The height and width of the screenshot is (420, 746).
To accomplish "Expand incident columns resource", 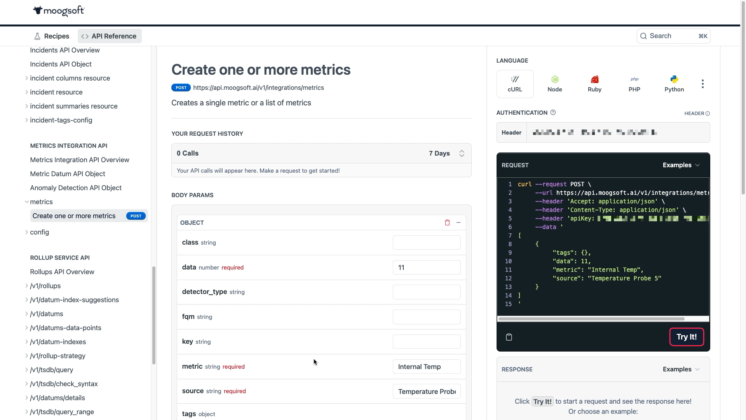I will (26, 78).
